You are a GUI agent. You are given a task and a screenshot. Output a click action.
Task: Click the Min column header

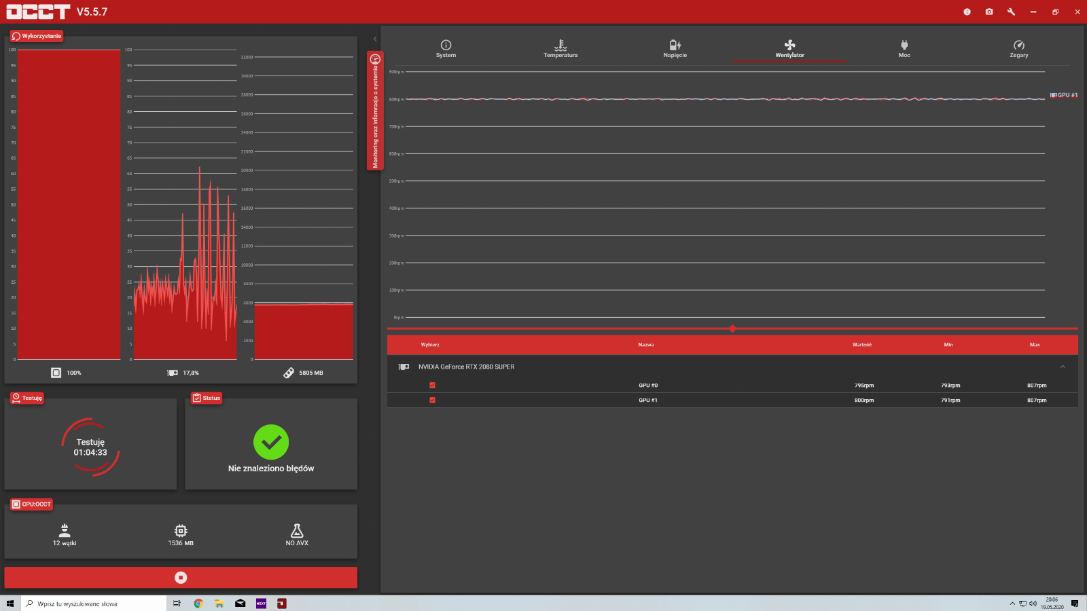click(x=948, y=345)
